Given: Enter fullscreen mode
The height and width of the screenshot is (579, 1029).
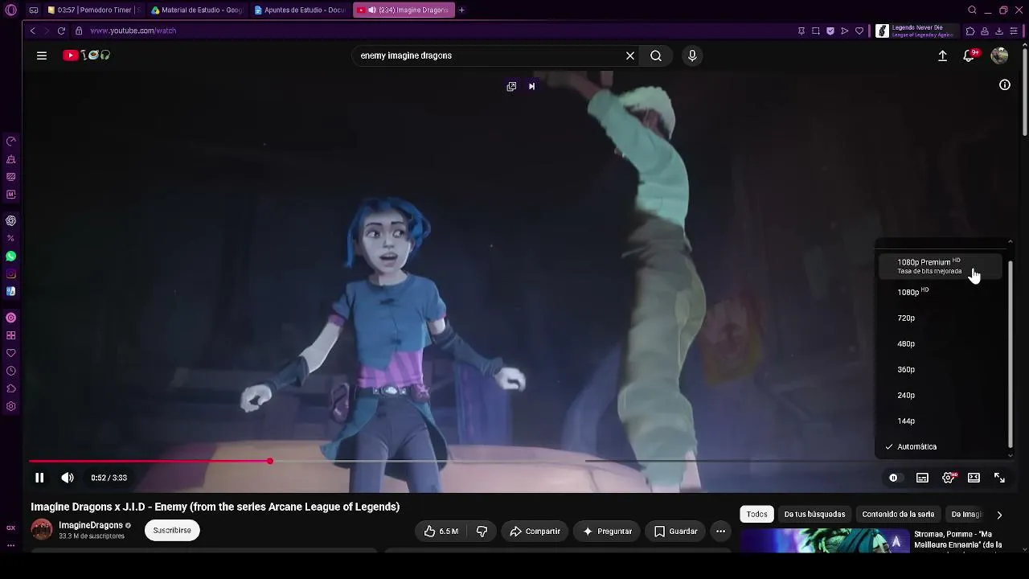Looking at the screenshot, I should click(x=999, y=478).
